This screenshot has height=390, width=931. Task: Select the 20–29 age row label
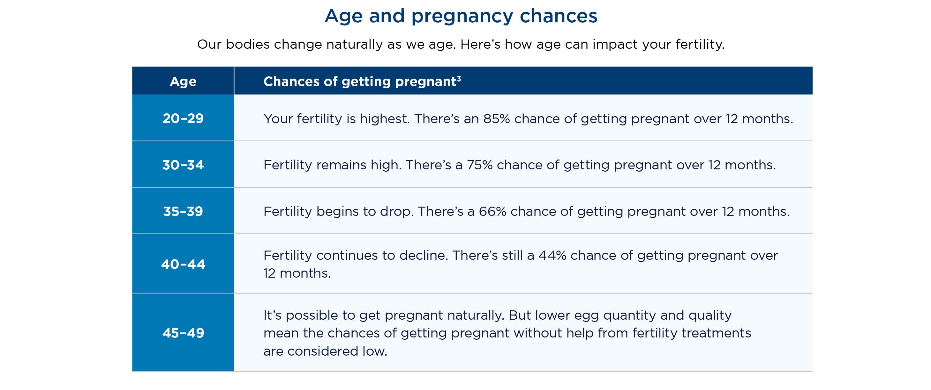(183, 118)
